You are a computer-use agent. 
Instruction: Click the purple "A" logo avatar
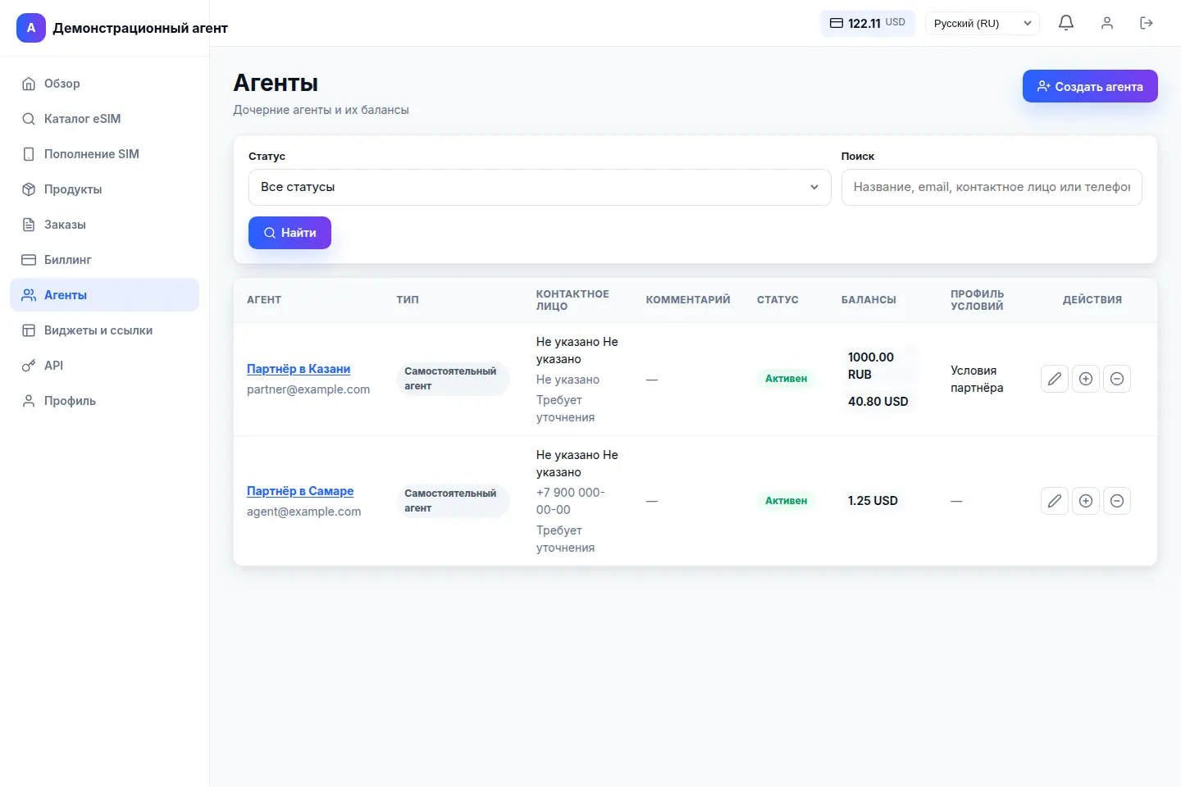point(31,28)
